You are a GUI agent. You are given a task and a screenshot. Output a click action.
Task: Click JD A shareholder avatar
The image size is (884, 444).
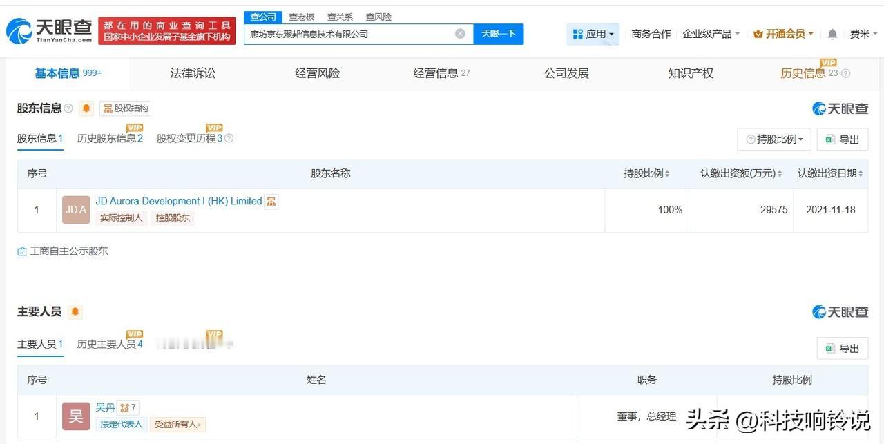pos(76,210)
